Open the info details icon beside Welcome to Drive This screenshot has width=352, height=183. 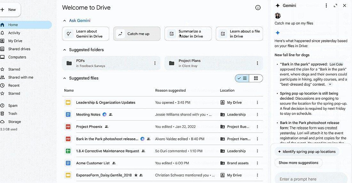point(258,8)
